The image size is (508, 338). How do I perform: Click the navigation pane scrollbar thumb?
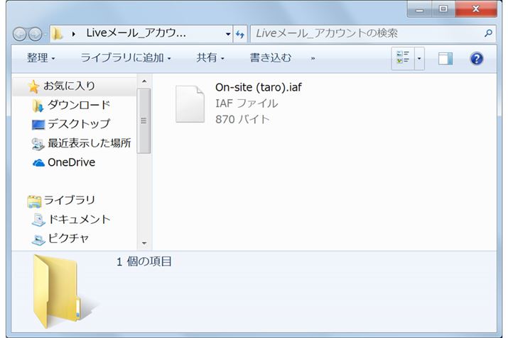144,121
